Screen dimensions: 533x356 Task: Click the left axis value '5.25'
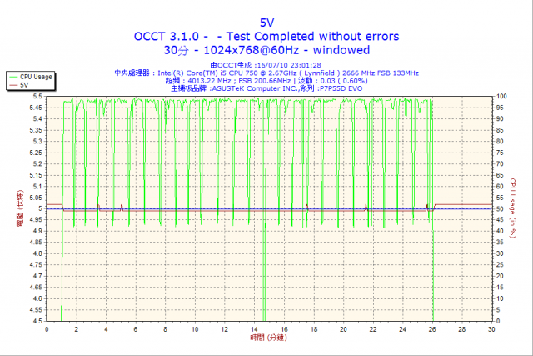click(36, 153)
